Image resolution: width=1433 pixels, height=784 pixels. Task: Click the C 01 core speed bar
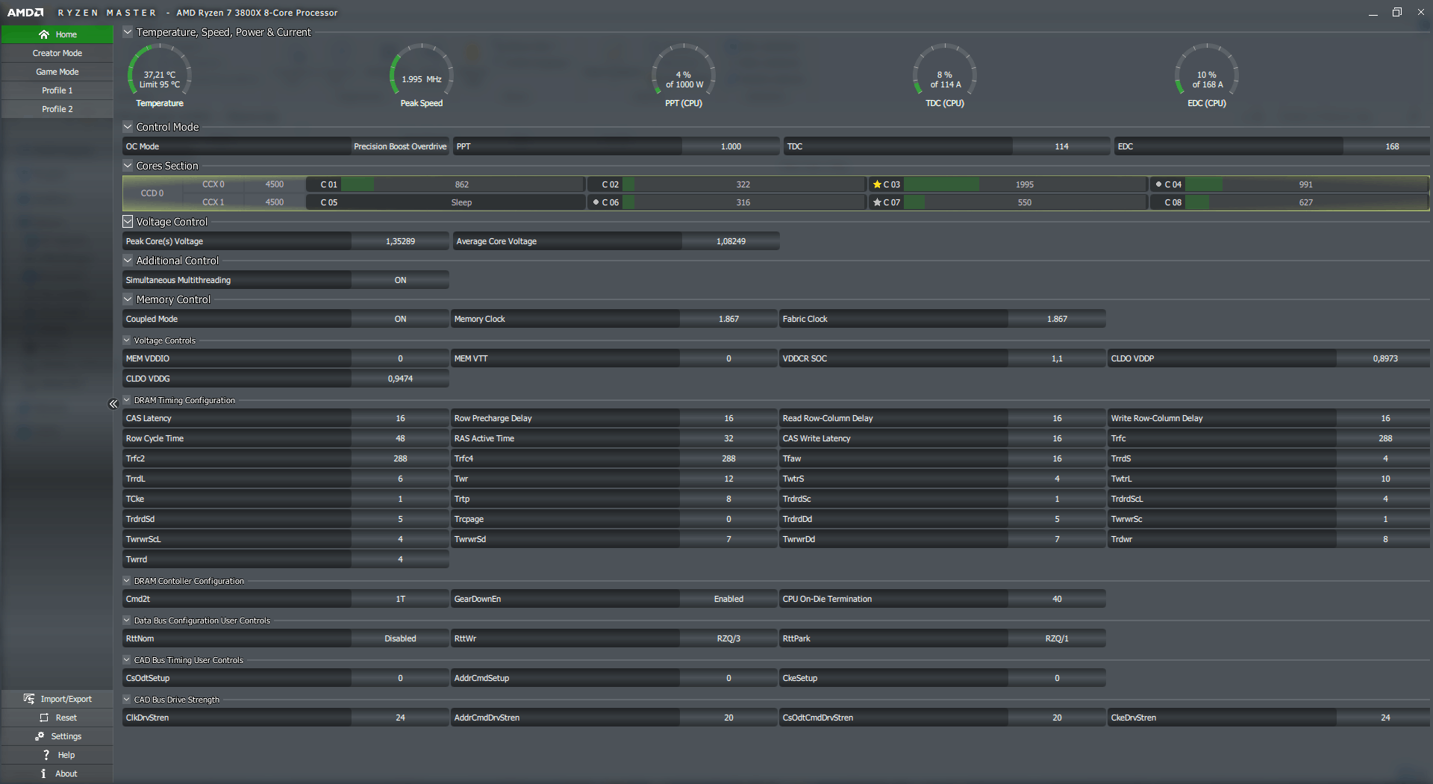click(462, 184)
